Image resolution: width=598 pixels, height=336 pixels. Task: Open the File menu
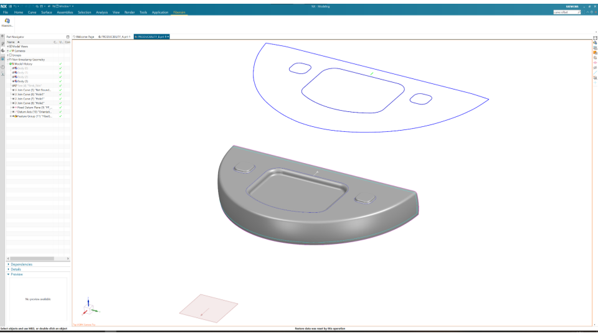6,12
